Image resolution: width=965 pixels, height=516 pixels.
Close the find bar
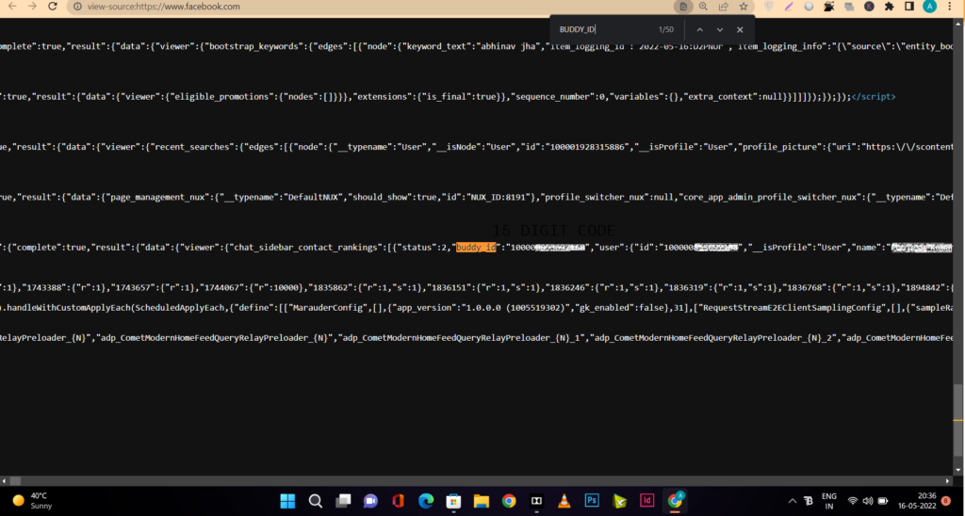pyautogui.click(x=740, y=29)
